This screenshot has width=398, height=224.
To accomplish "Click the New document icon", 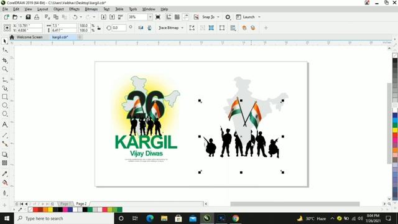I will [x=6, y=17].
